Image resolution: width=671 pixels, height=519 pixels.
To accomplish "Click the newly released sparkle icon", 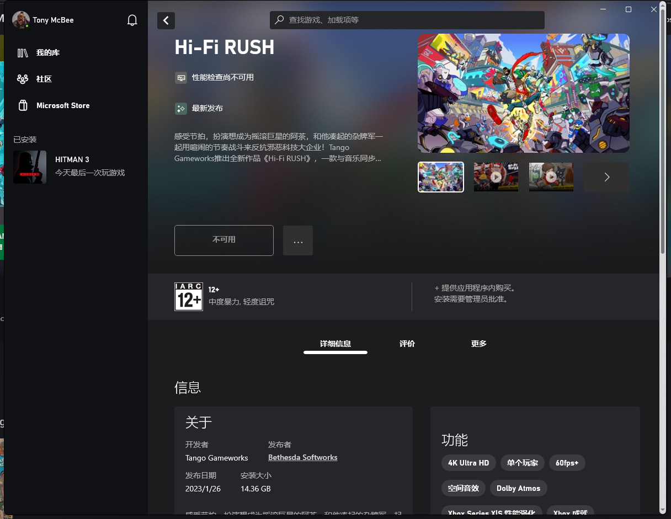I will [x=181, y=109].
